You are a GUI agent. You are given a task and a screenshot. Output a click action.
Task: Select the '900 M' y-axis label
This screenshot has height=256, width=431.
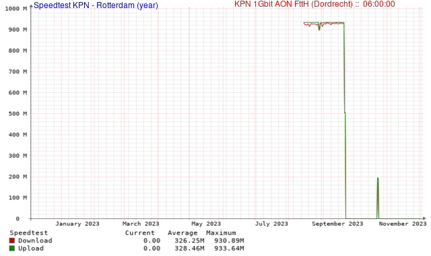click(x=18, y=30)
